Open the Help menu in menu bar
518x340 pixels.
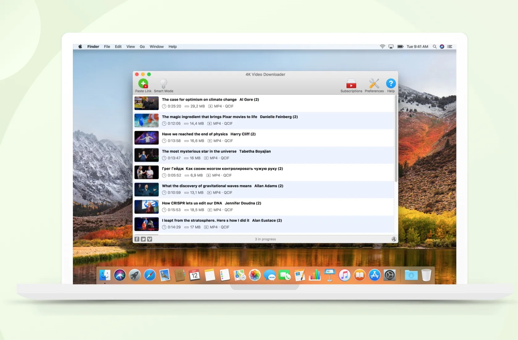click(x=173, y=47)
